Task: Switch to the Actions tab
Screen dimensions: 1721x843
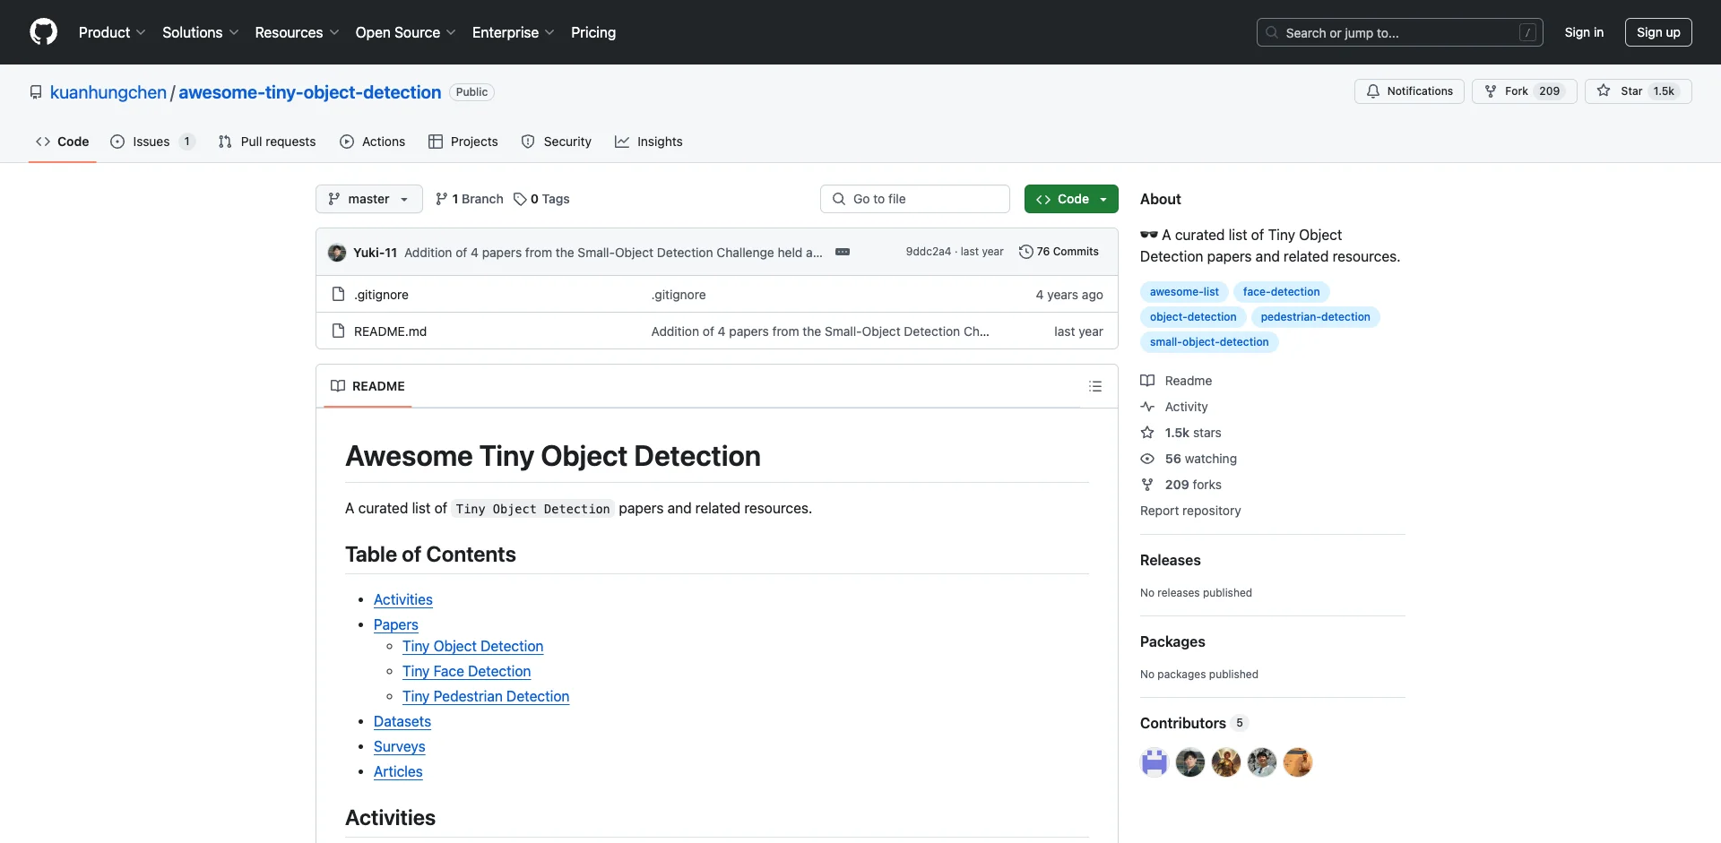Action: click(373, 142)
